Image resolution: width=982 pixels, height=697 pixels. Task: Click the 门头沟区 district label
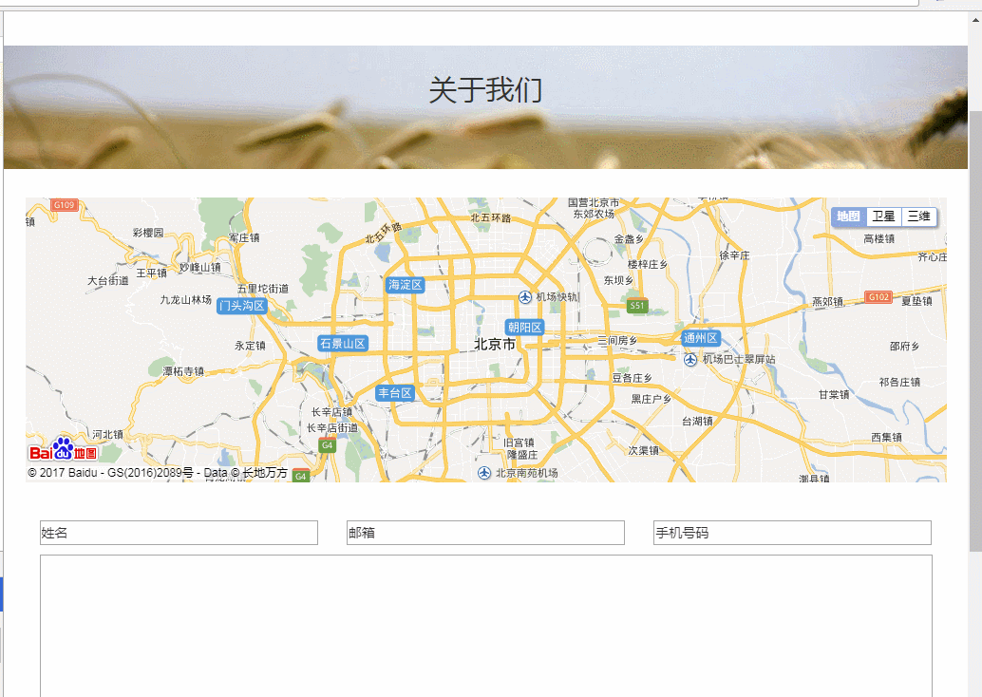coord(242,306)
